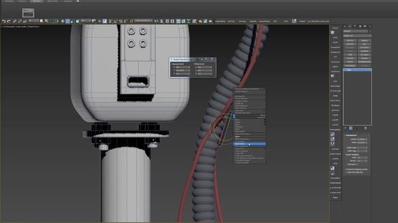
Task: Choose the highlighted Dope Sheet menu entry
Action: pyautogui.click(x=249, y=144)
